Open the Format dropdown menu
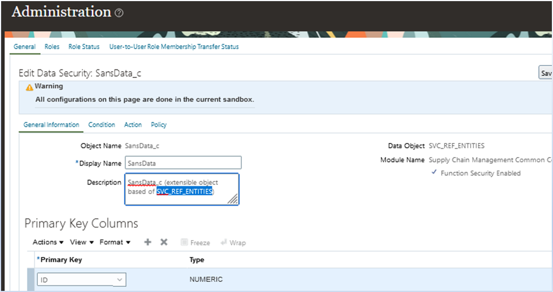553x292 pixels. point(115,242)
